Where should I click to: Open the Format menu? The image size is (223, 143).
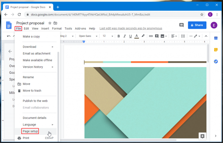(57, 28)
